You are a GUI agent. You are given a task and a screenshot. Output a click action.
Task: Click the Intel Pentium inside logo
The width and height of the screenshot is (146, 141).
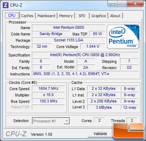(x=123, y=37)
